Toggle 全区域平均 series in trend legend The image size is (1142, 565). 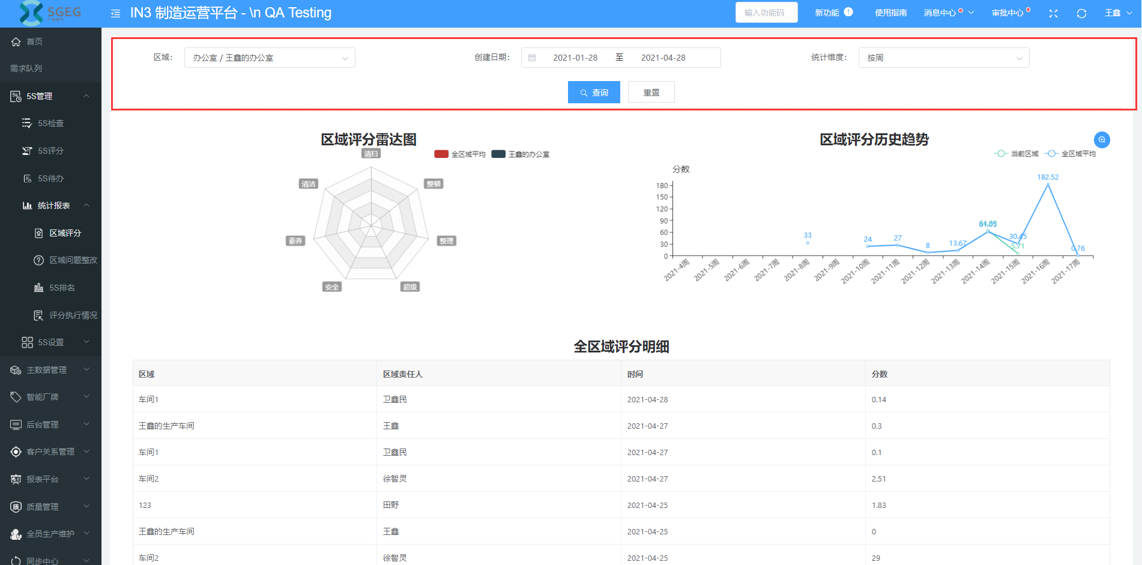[x=1071, y=154]
